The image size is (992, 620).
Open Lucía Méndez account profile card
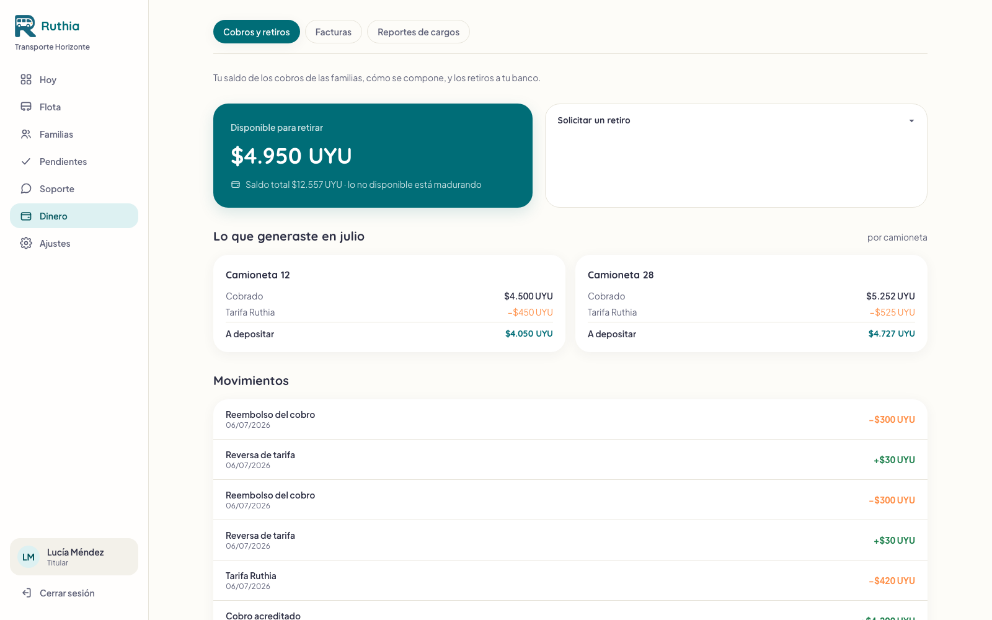click(74, 557)
